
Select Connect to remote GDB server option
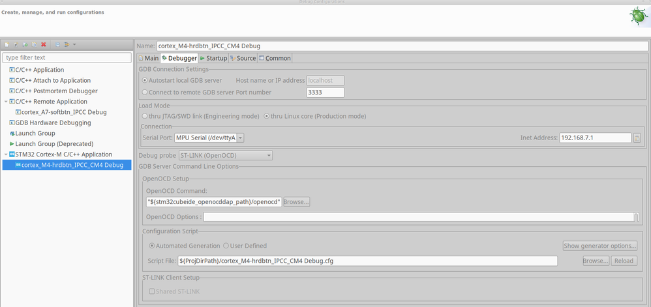point(145,92)
